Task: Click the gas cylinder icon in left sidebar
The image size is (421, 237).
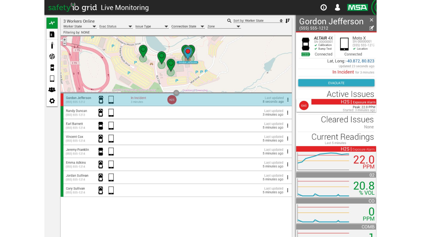Action: [51, 45]
